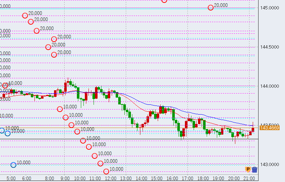Click the 17:00 time axis label
The image size is (285, 182).
(187, 178)
